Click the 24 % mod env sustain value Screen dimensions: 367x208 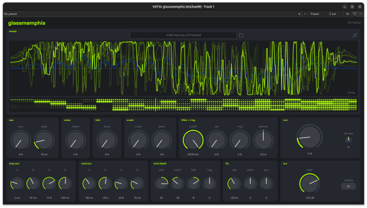[121, 198]
